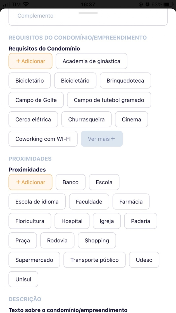Tap the sheet drag handle at the top
This screenshot has width=176, height=313.
click(88, 13)
